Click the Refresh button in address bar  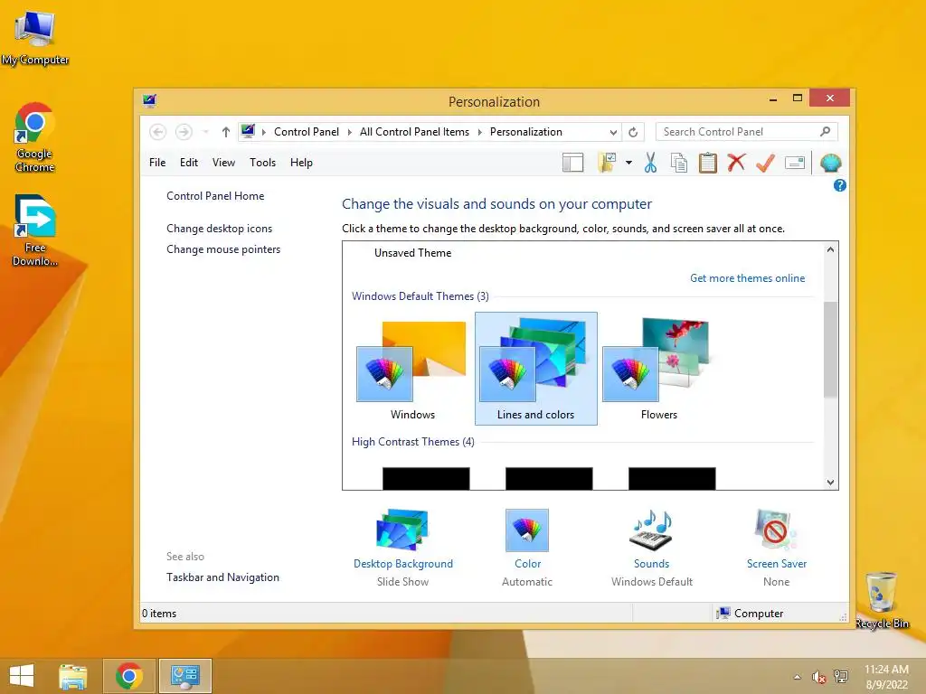[633, 132]
